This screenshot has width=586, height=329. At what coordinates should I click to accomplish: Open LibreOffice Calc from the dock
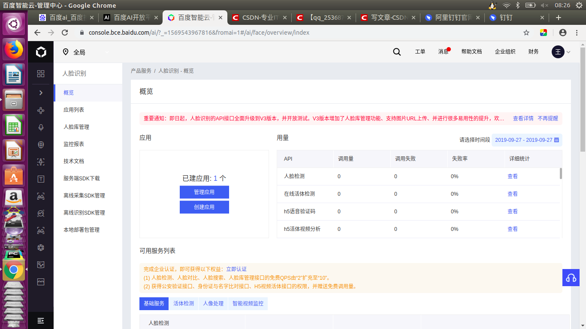14,124
